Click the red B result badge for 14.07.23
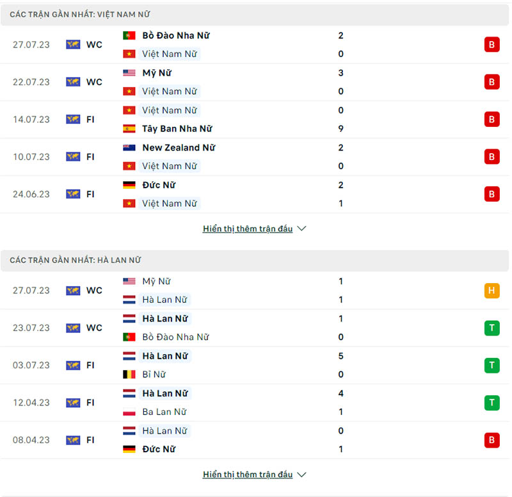Image resolution: width=512 pixels, height=497 pixels. click(492, 119)
